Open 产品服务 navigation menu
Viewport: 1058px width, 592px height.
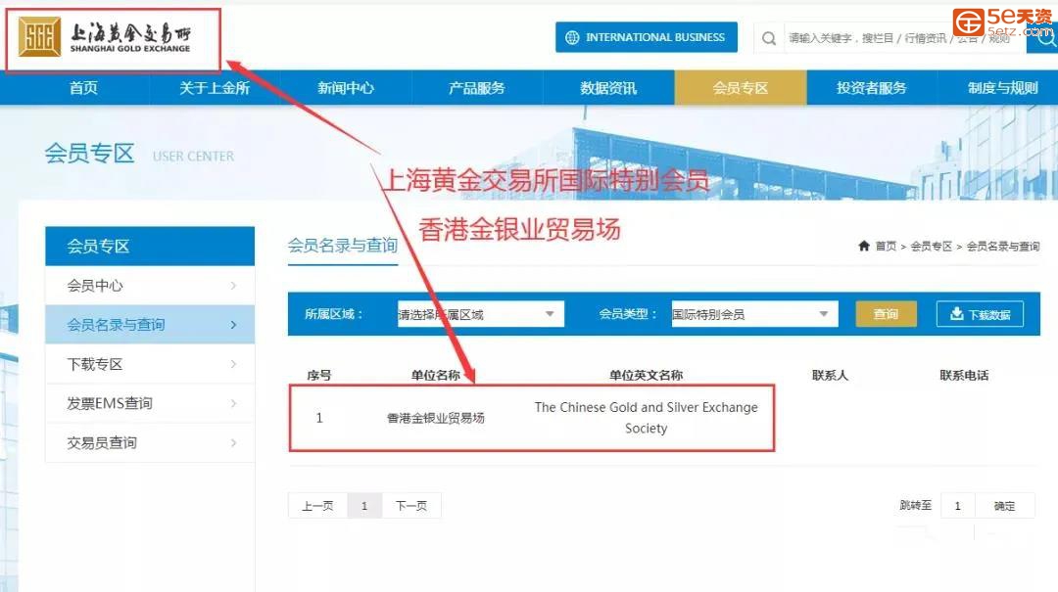(476, 88)
